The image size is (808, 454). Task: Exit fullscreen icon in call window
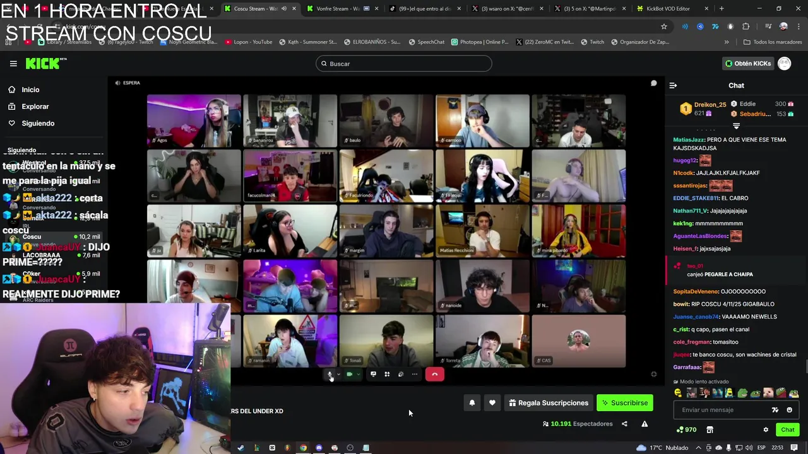[654, 374]
